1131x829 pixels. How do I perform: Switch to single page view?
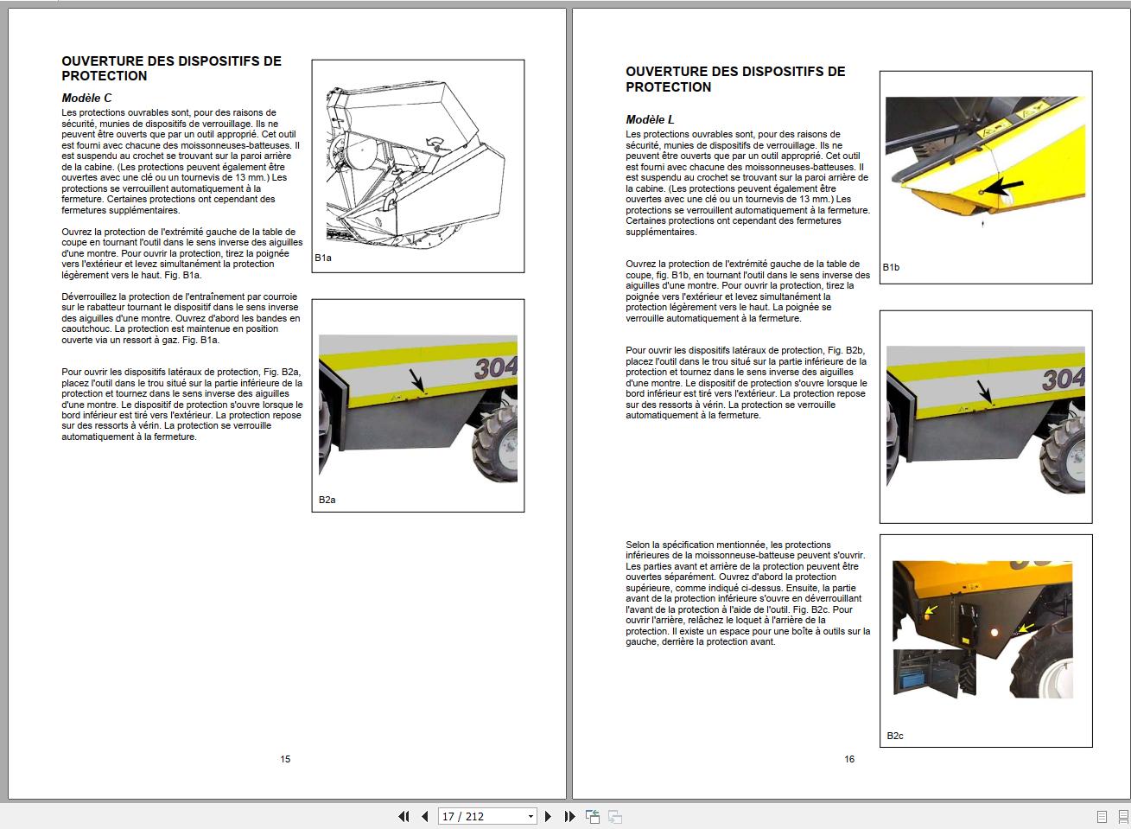tap(1102, 816)
